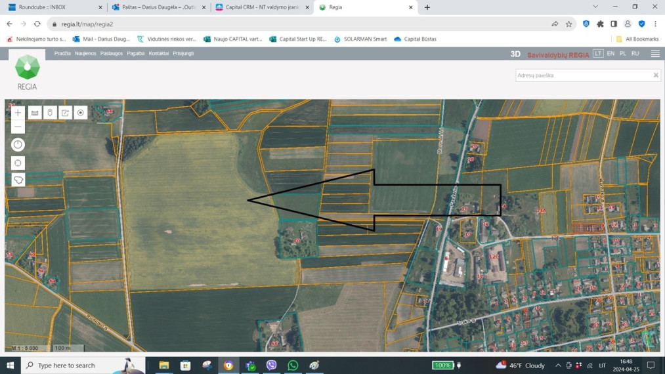Click the taskbar search box

pyautogui.click(x=83, y=365)
